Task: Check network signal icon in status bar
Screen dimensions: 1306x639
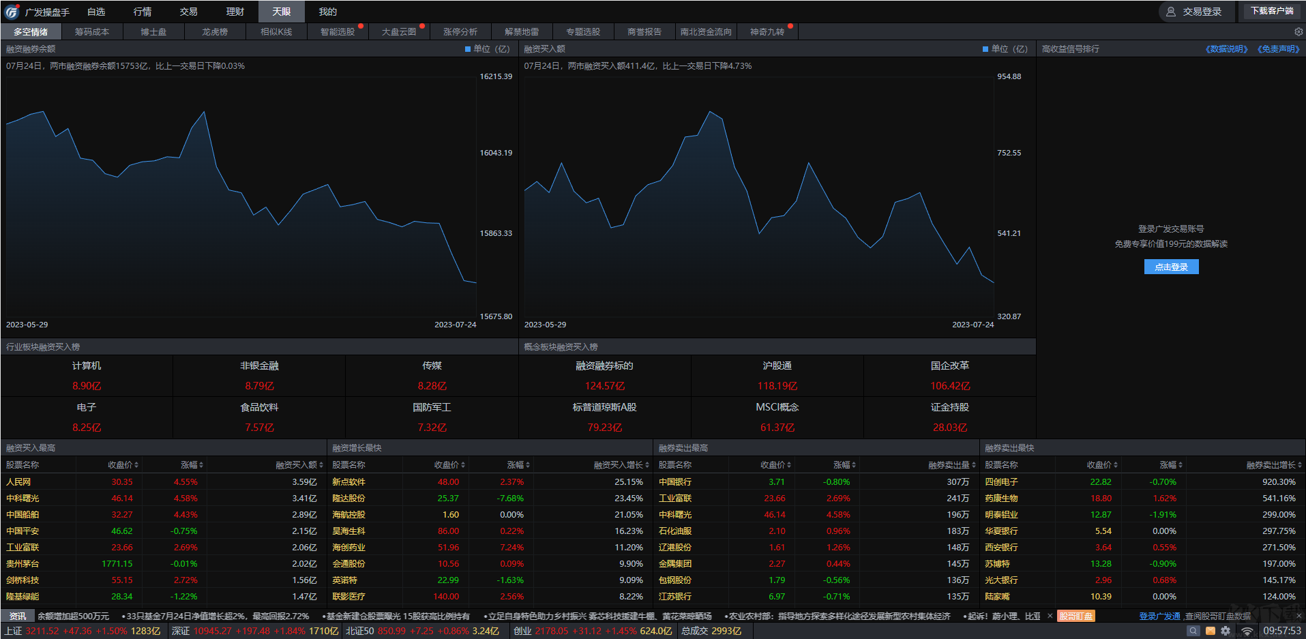Action: (x=1247, y=631)
